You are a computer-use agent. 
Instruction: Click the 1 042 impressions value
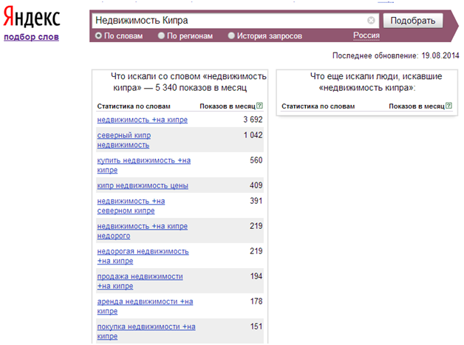253,135
